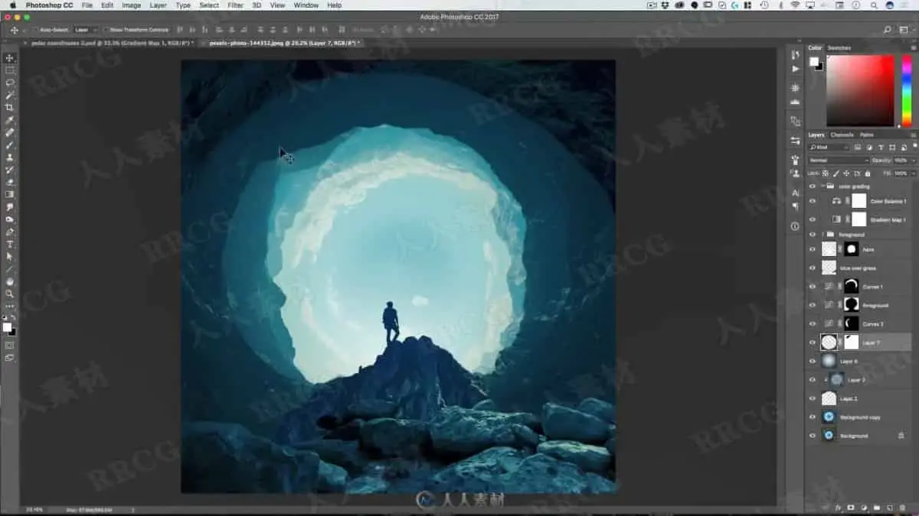
Task: Select the Lasso tool
Action: tap(9, 83)
